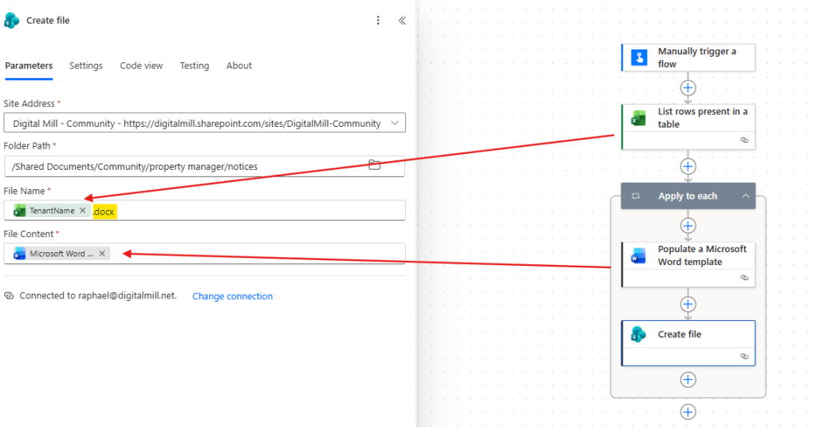
Task: Click the Folder Path input field
Action: (204, 166)
